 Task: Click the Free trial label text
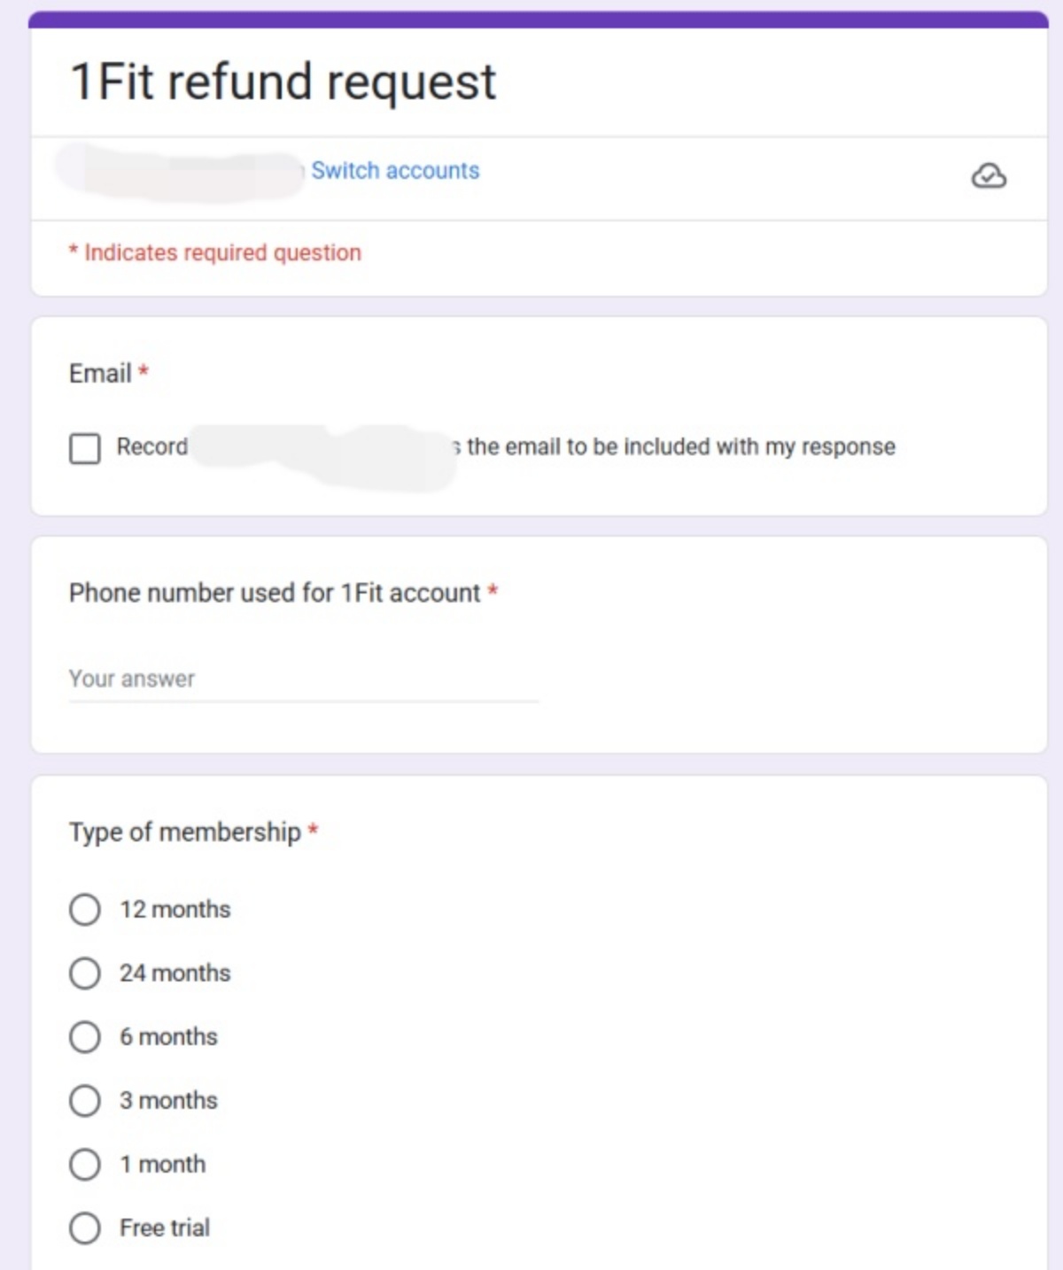[165, 1228]
